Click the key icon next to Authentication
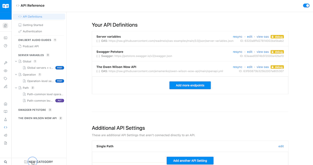This screenshot has height=165, width=313. click(x=20, y=31)
